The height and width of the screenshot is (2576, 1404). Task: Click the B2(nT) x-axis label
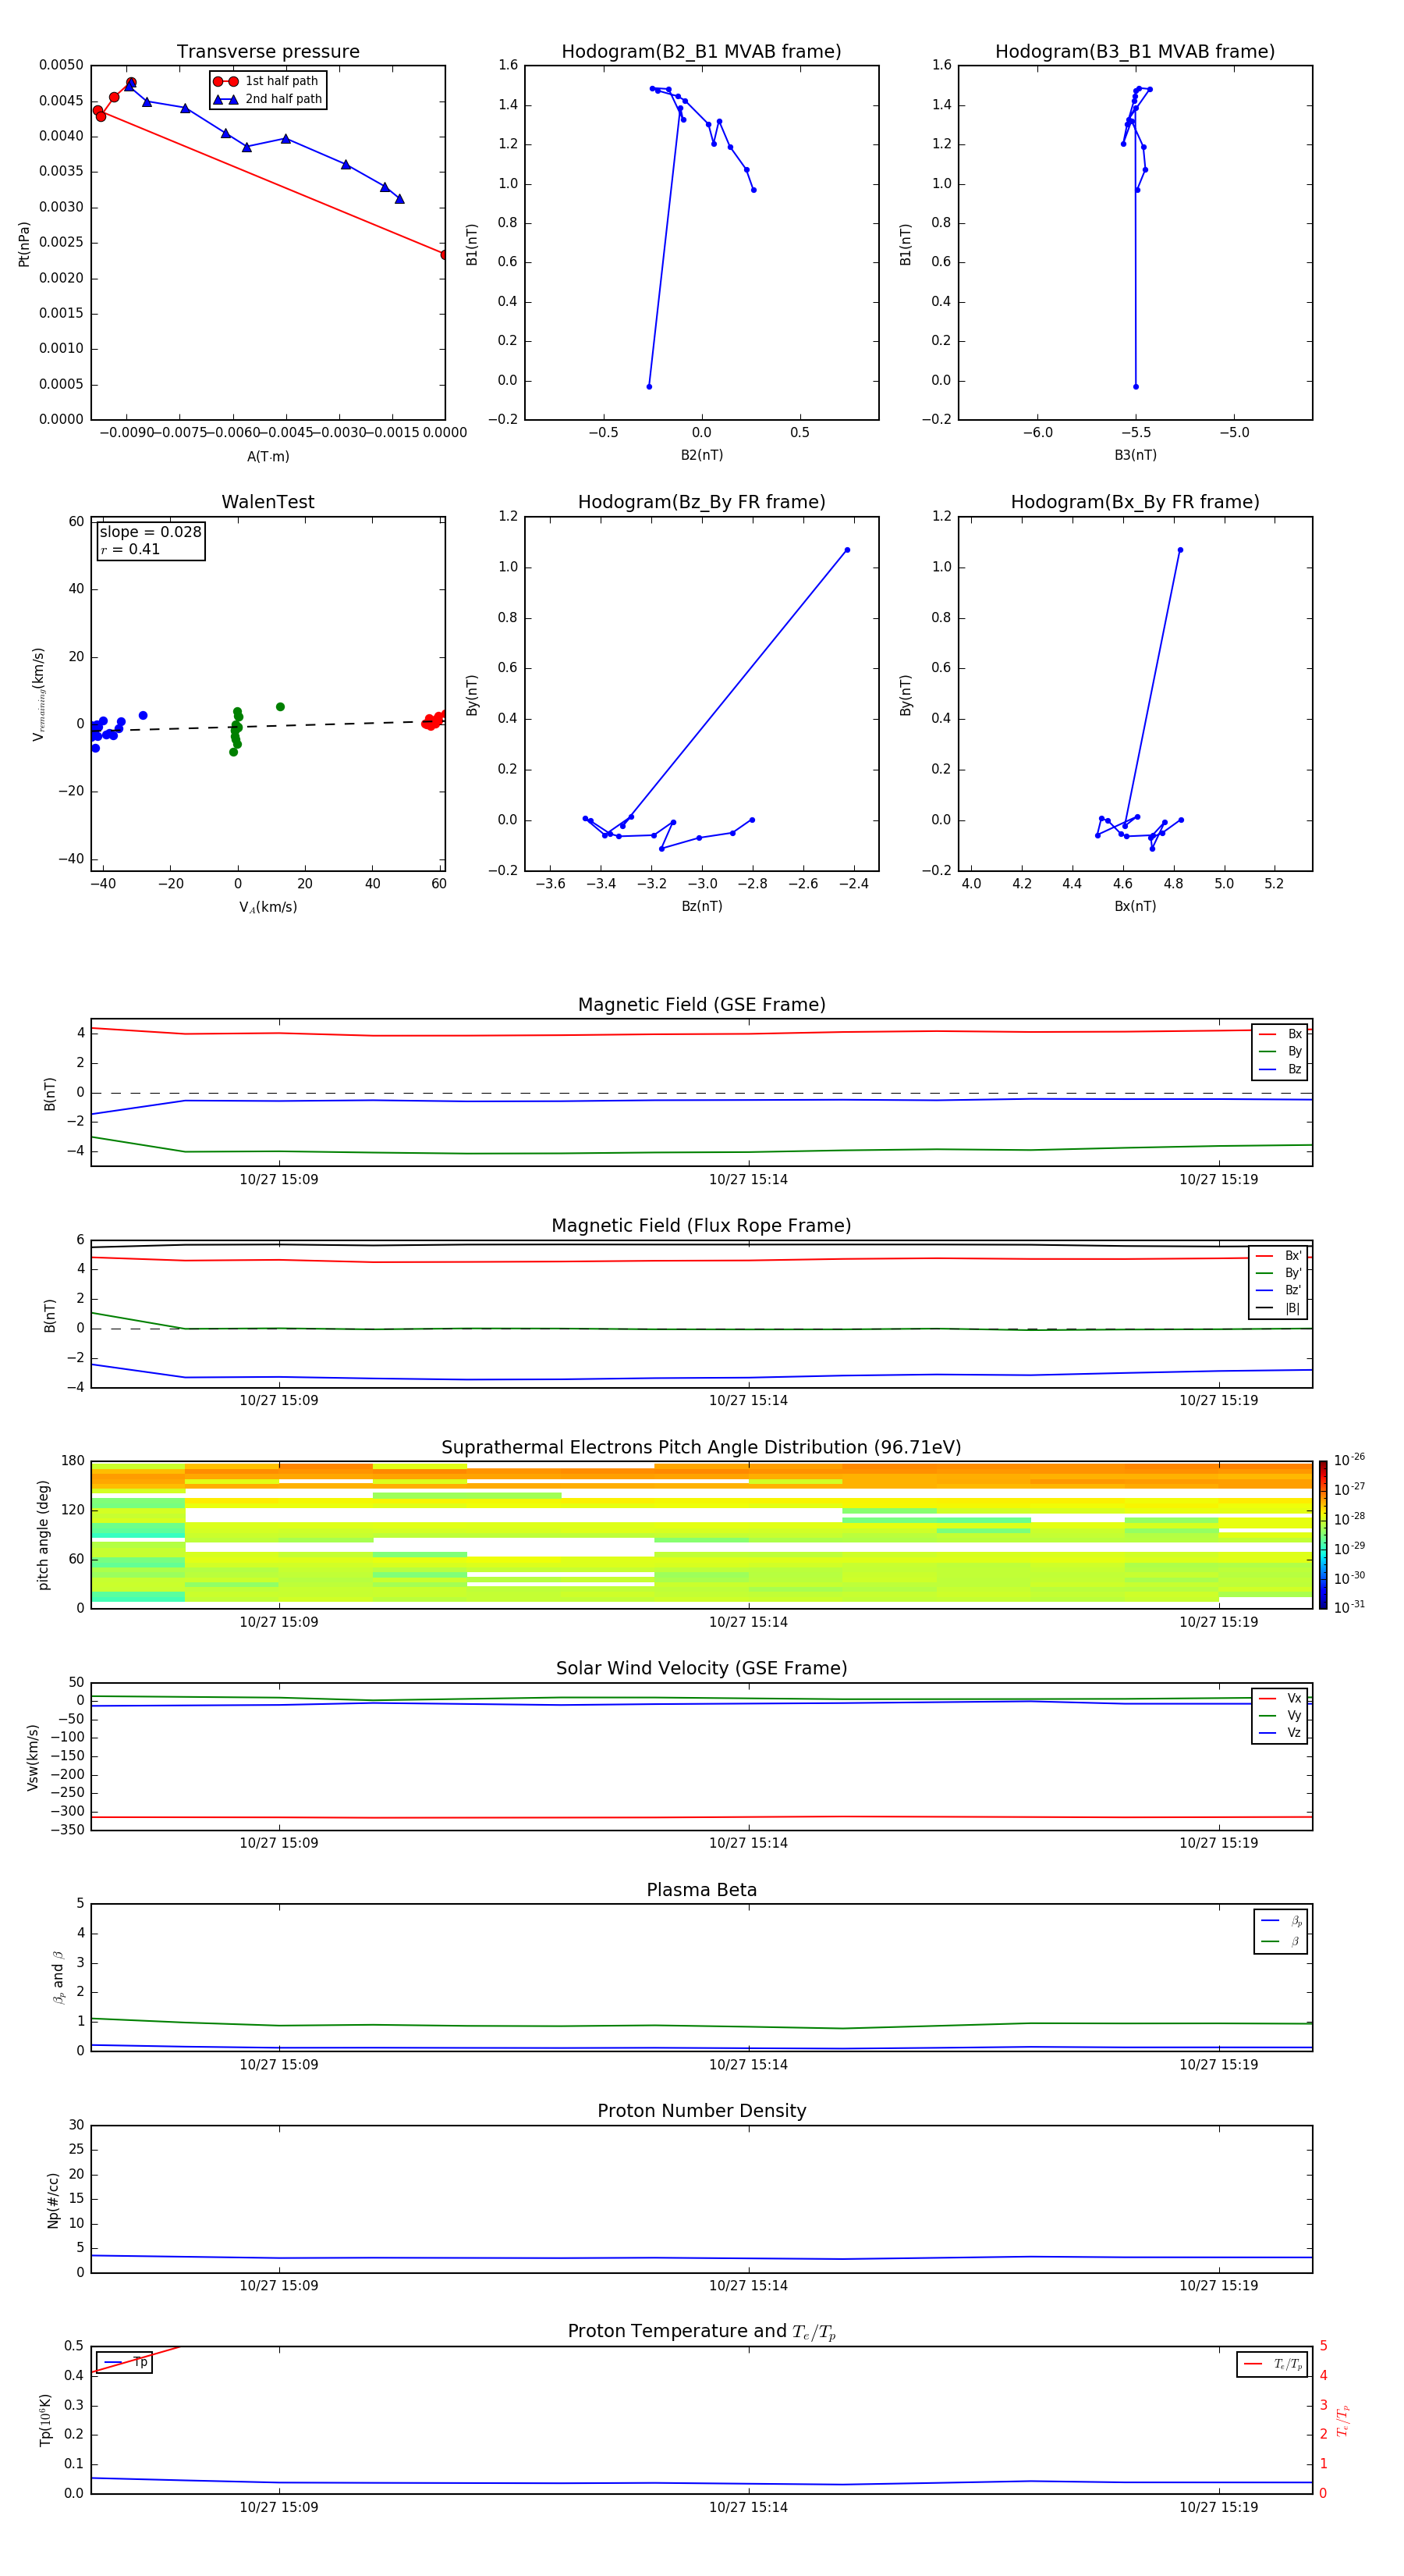click(701, 455)
